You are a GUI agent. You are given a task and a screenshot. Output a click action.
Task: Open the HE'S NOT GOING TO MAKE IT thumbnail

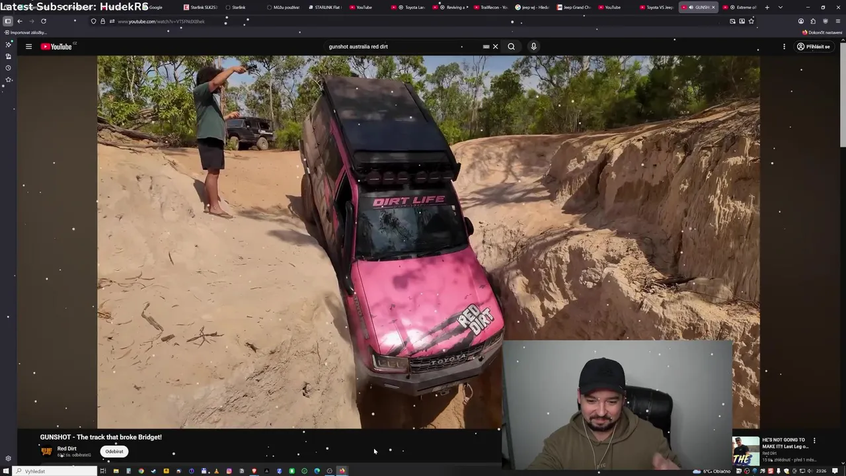pos(746,452)
